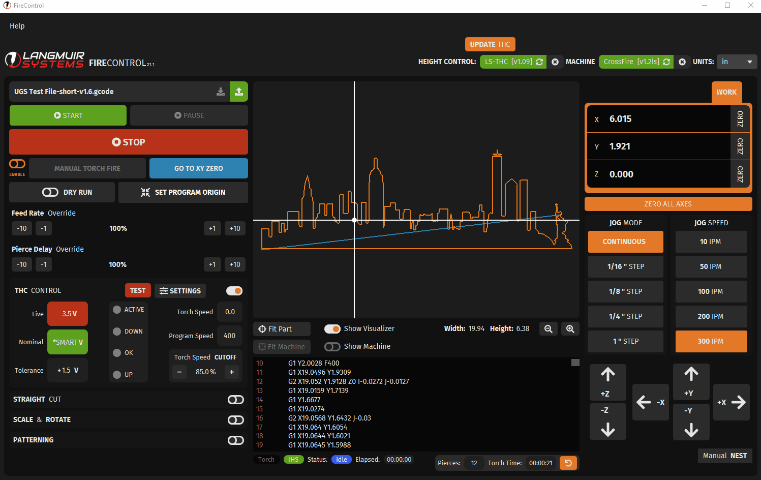Viewport: 761px width, 480px height.
Task: Toggle Show Machine switch
Action: click(x=332, y=347)
